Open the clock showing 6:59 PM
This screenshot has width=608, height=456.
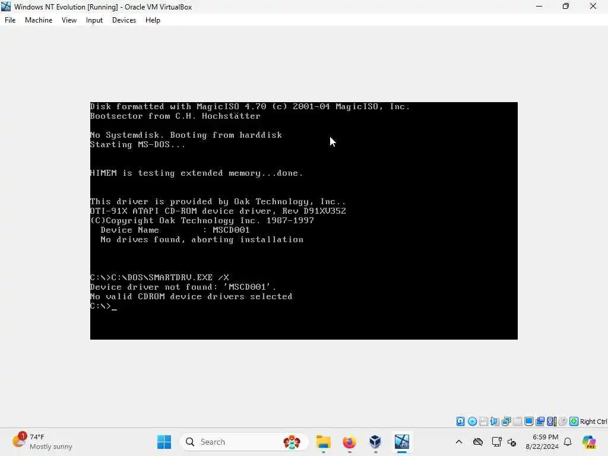[541, 442]
